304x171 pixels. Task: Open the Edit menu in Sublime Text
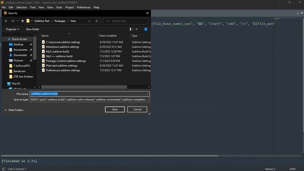[x=11, y=8]
